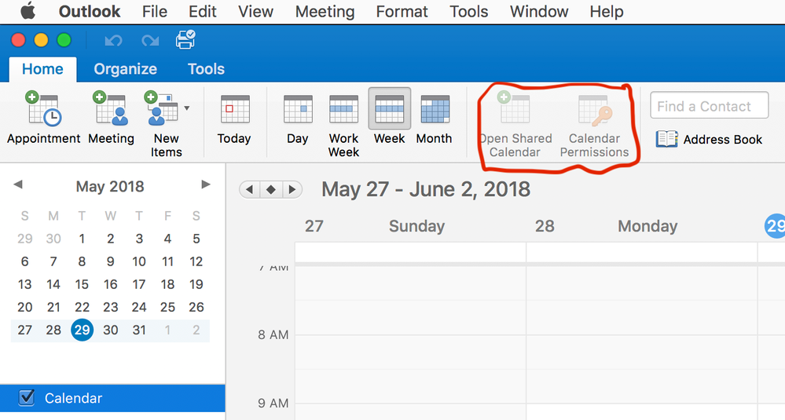Screen dimensions: 785x420
Task: Go to previous month in mini calendar
Action: click(18, 184)
